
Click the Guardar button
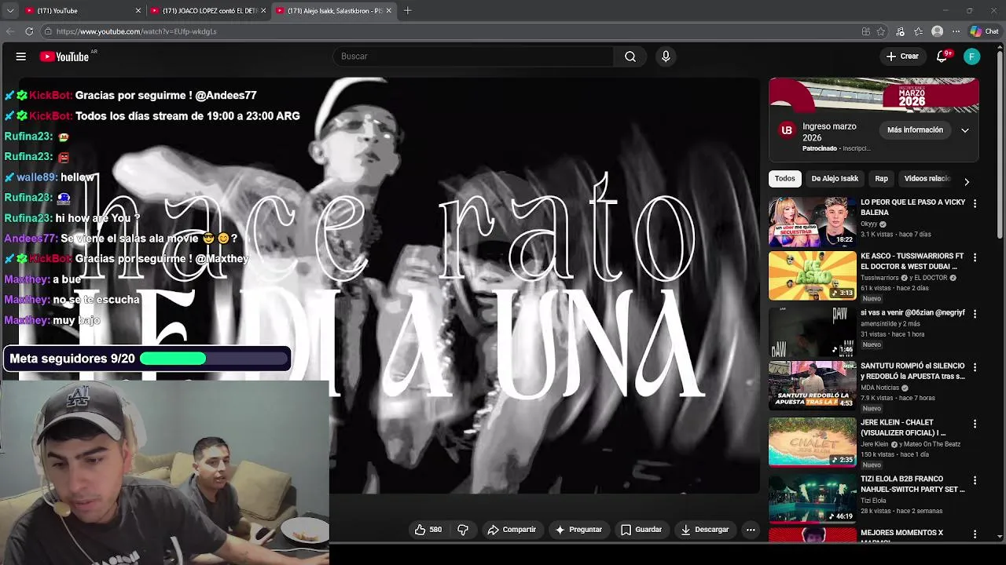point(641,530)
